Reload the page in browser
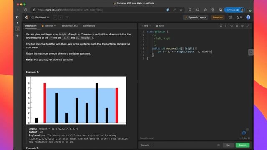Screen dimensions: 267x150 25,10
